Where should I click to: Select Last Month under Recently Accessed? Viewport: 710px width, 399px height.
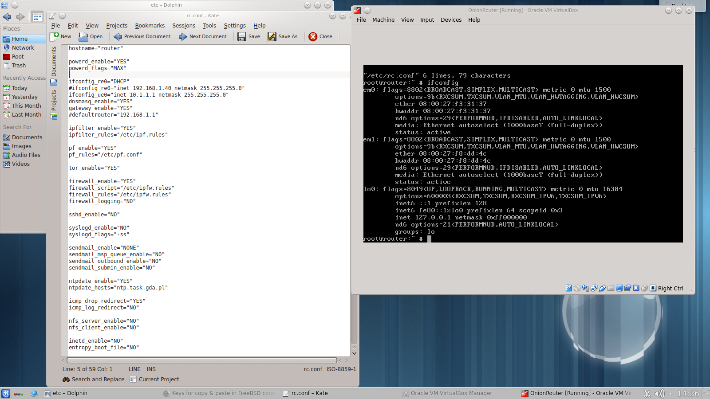pyautogui.click(x=23, y=114)
